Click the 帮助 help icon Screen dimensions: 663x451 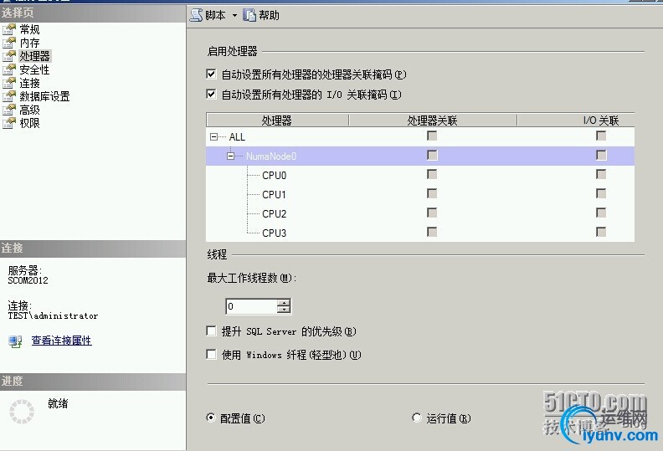coord(249,15)
